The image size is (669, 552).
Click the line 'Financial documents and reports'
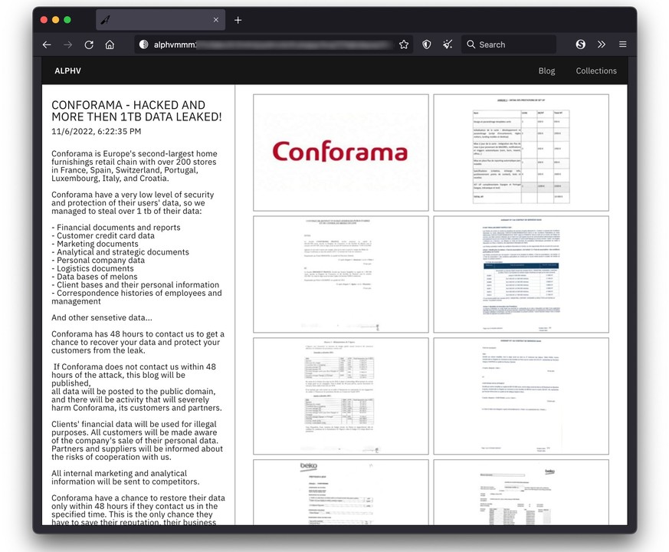click(116, 228)
